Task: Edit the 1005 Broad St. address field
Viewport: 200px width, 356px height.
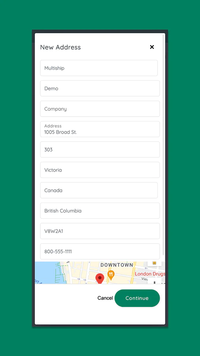Action: (100, 129)
